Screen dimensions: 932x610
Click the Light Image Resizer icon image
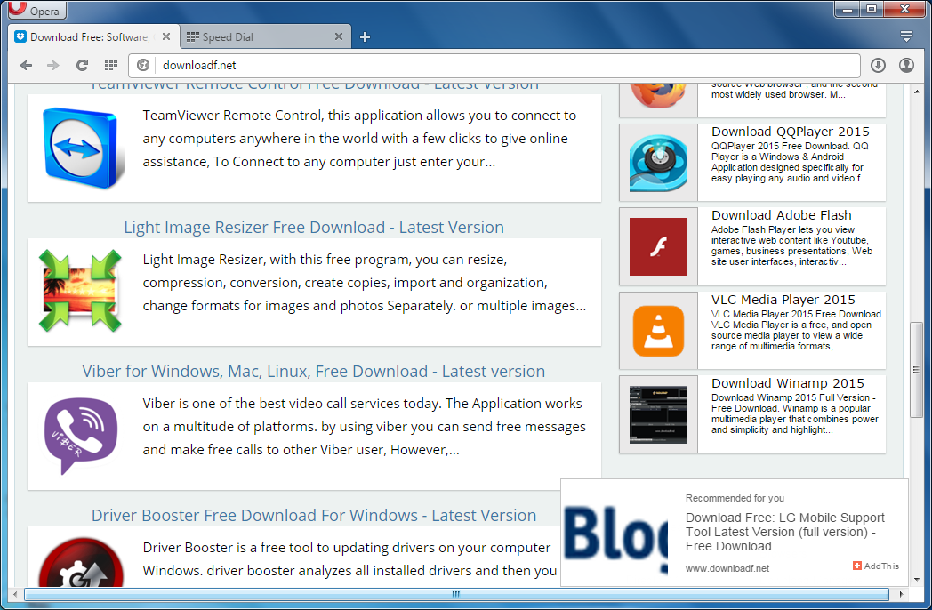coord(80,290)
